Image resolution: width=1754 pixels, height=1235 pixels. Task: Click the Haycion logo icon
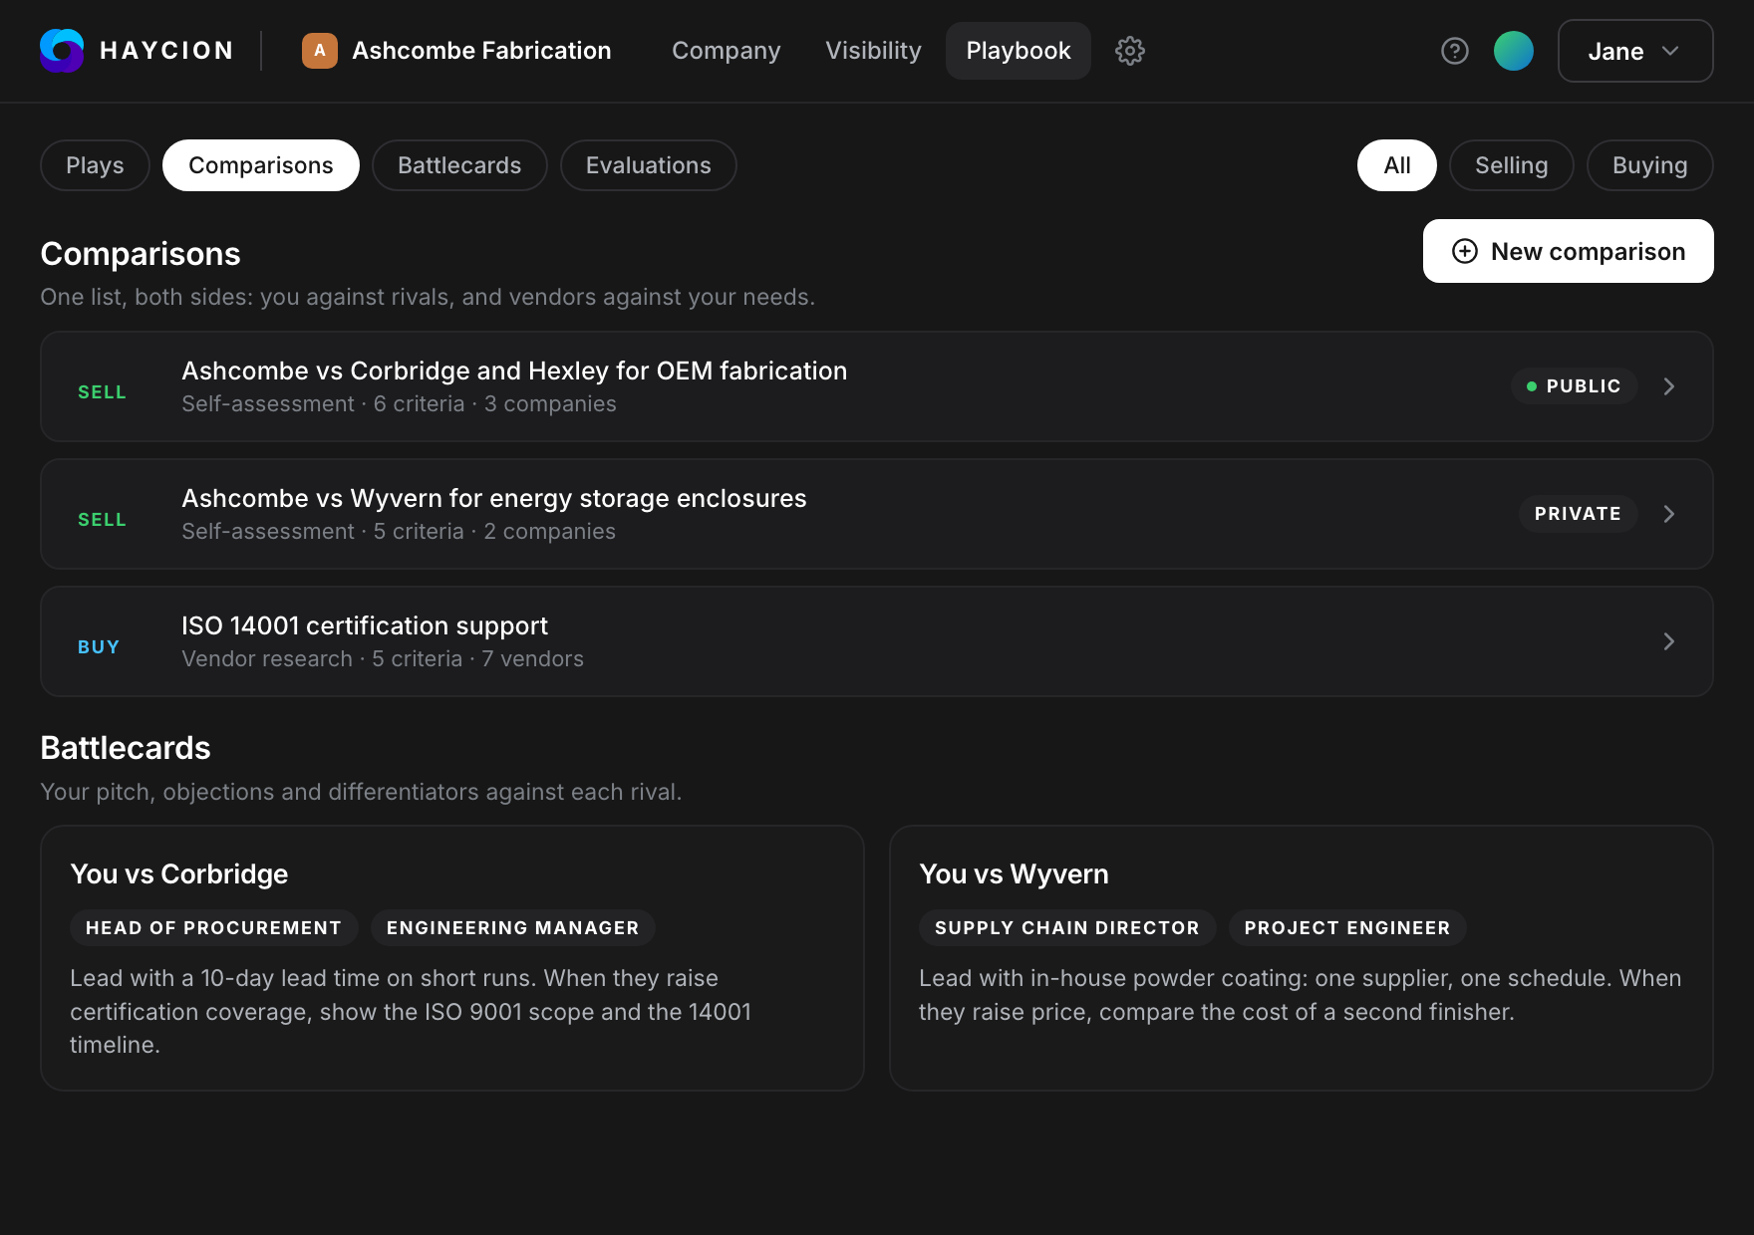pyautogui.click(x=62, y=51)
